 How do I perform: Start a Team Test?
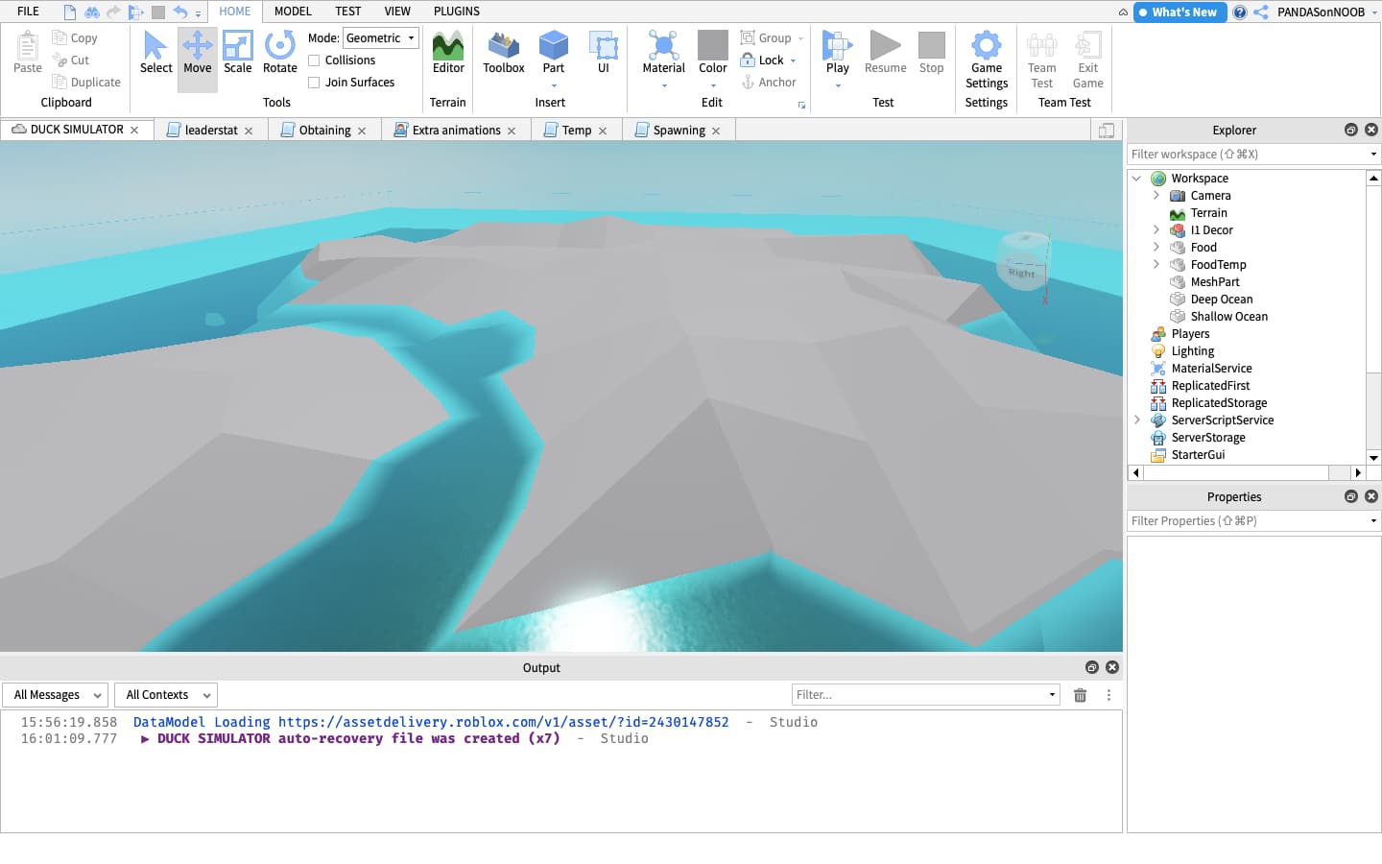pyautogui.click(x=1041, y=60)
